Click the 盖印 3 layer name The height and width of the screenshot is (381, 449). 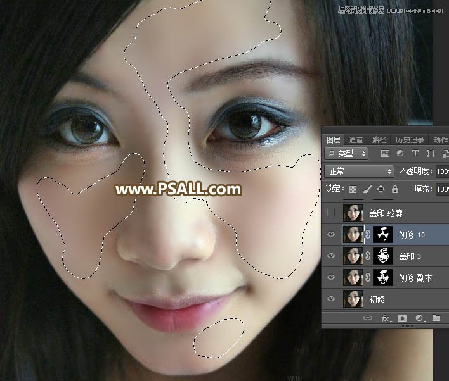click(410, 256)
